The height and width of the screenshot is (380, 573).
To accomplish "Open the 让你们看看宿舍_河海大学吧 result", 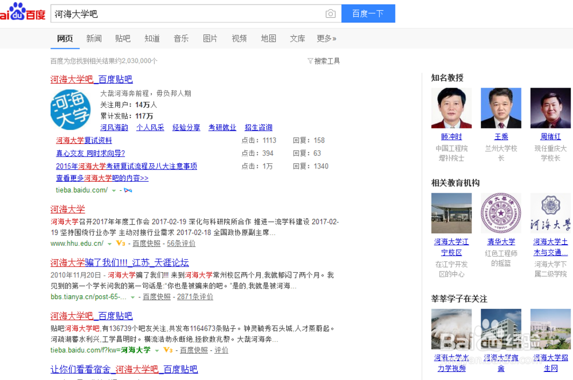I will 124,370.
